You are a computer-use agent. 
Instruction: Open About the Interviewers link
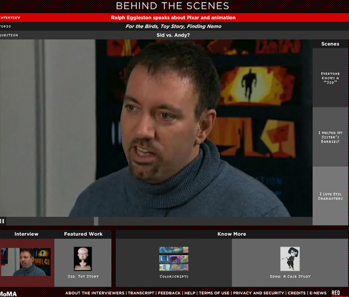tap(95, 293)
